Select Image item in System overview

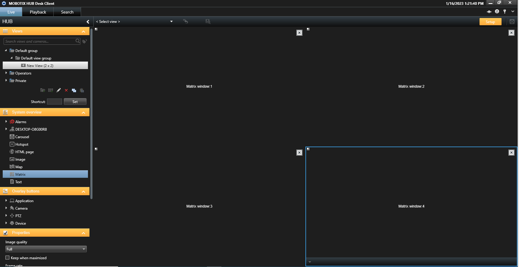17,159
